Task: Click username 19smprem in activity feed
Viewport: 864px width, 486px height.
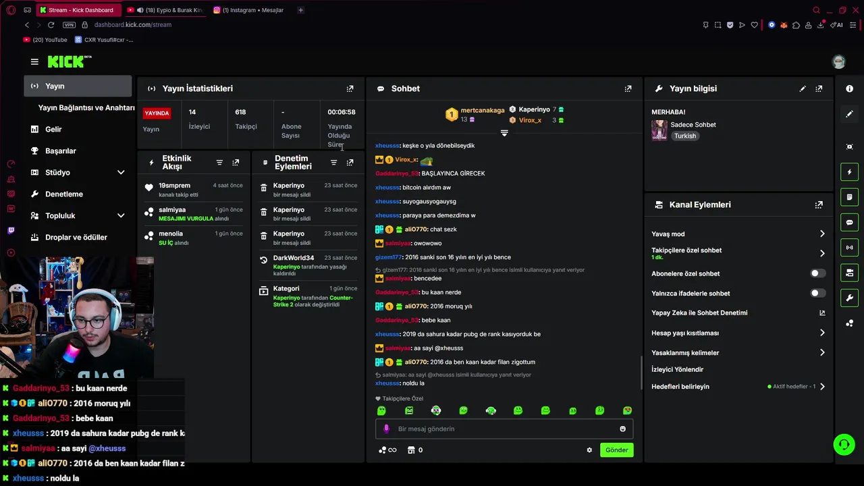Action: [174, 186]
